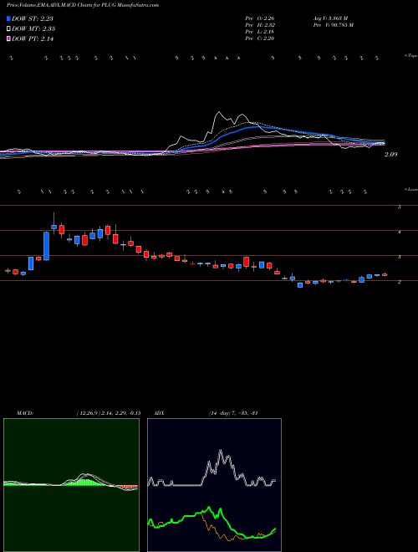Select the 'Pre L: 2.18' value
This screenshot has width=418, height=552.
click(260, 32)
